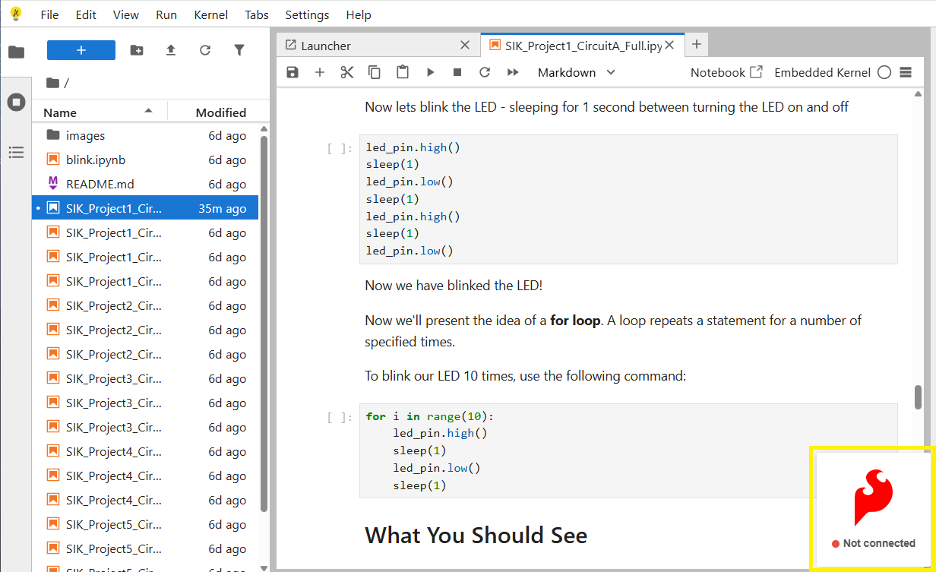Toggle the file browser sidebar panel
Viewport: 936px width, 572px height.
[16, 52]
